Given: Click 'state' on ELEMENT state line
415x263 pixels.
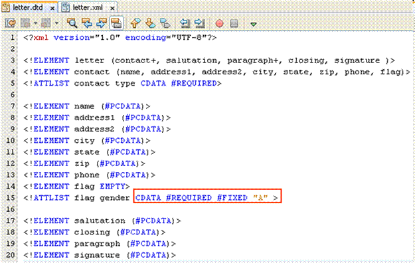Looking at the screenshot, I should [x=87, y=152].
